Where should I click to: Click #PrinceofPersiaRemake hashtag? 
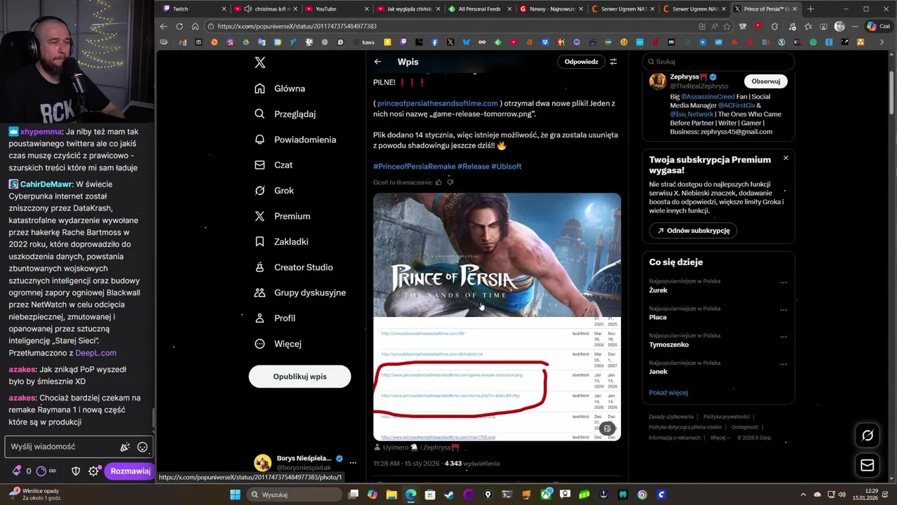[x=414, y=166]
